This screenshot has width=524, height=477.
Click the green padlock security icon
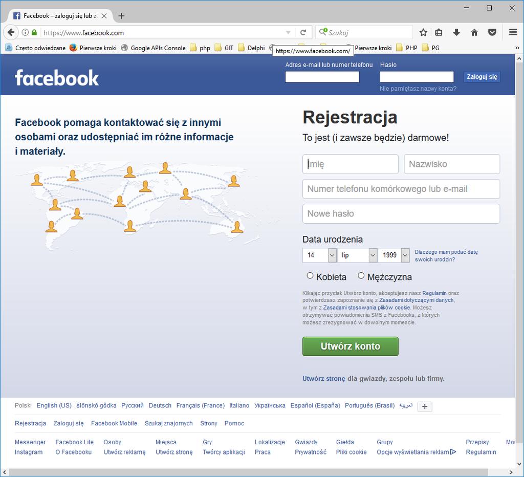(x=34, y=32)
